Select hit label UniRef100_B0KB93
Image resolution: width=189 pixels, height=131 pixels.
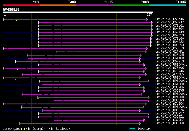click(x=170, y=45)
